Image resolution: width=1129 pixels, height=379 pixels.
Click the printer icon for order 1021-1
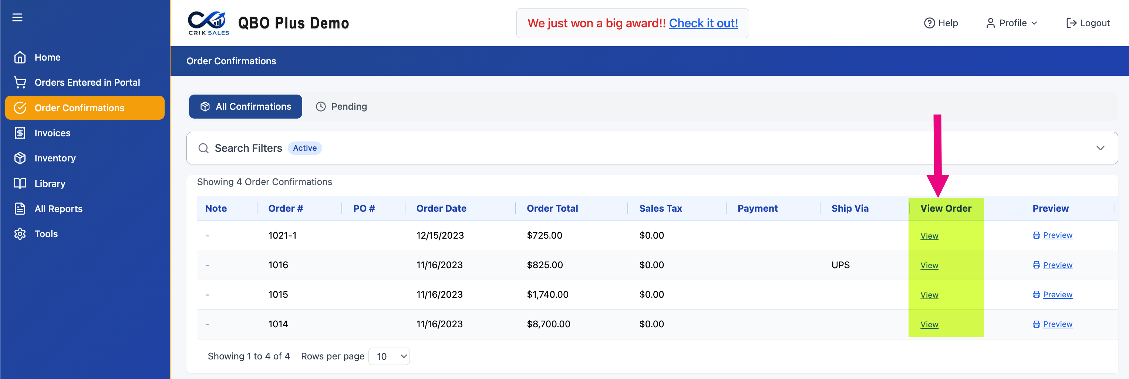click(x=1036, y=235)
